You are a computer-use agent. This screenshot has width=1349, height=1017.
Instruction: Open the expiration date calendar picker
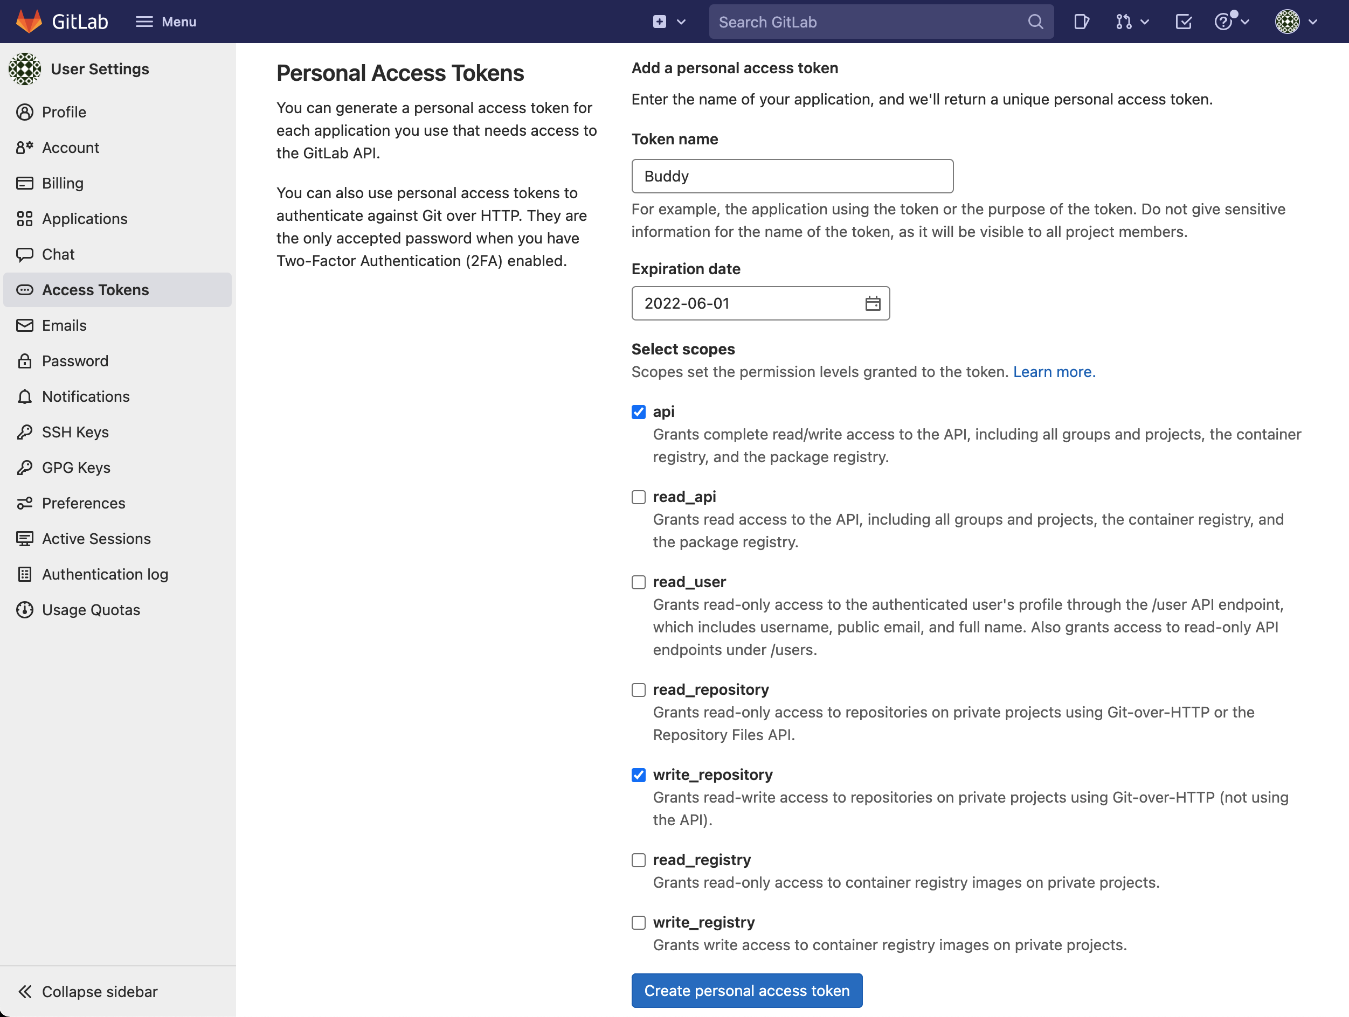coord(873,303)
